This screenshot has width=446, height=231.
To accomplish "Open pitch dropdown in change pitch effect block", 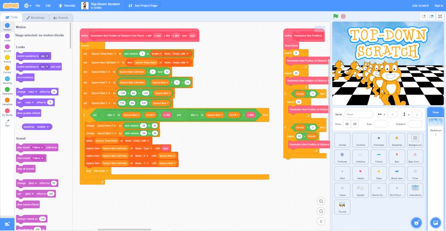I will (33, 183).
